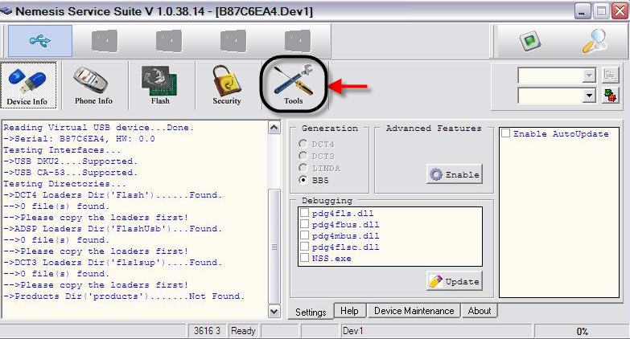Image resolution: width=630 pixels, height=339 pixels.
Task: Click the fourth gray connection slot icon
Action: 233,41
